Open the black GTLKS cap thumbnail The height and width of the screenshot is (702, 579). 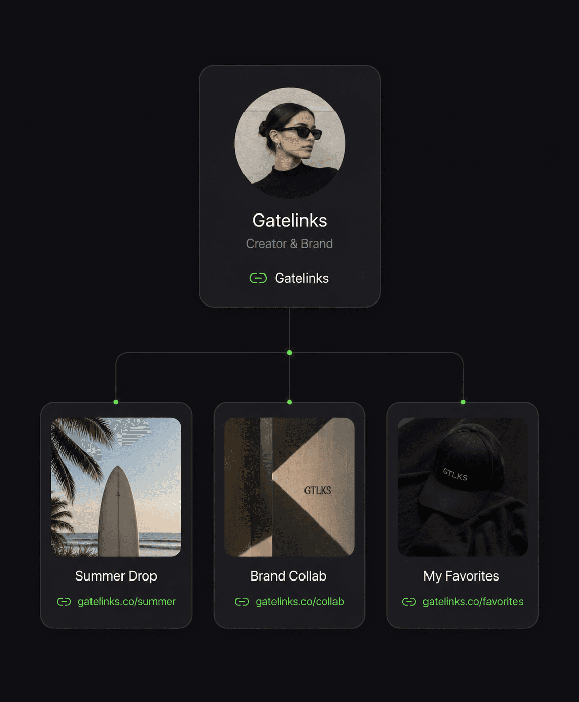point(463,487)
